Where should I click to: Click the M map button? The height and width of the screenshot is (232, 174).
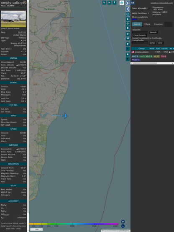(128, 39)
